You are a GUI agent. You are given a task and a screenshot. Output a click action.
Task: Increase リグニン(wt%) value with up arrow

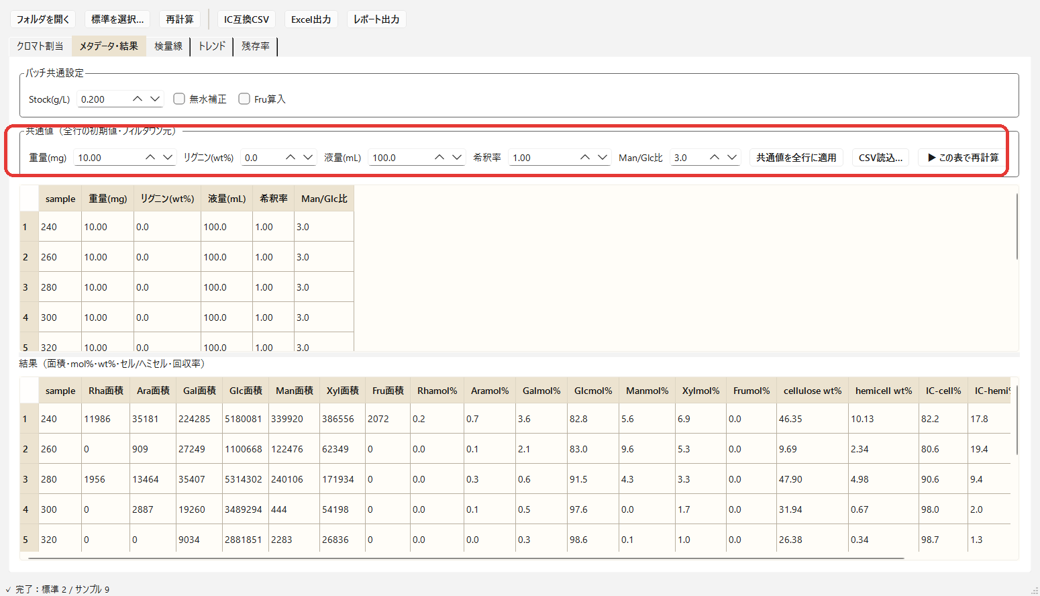(x=291, y=158)
